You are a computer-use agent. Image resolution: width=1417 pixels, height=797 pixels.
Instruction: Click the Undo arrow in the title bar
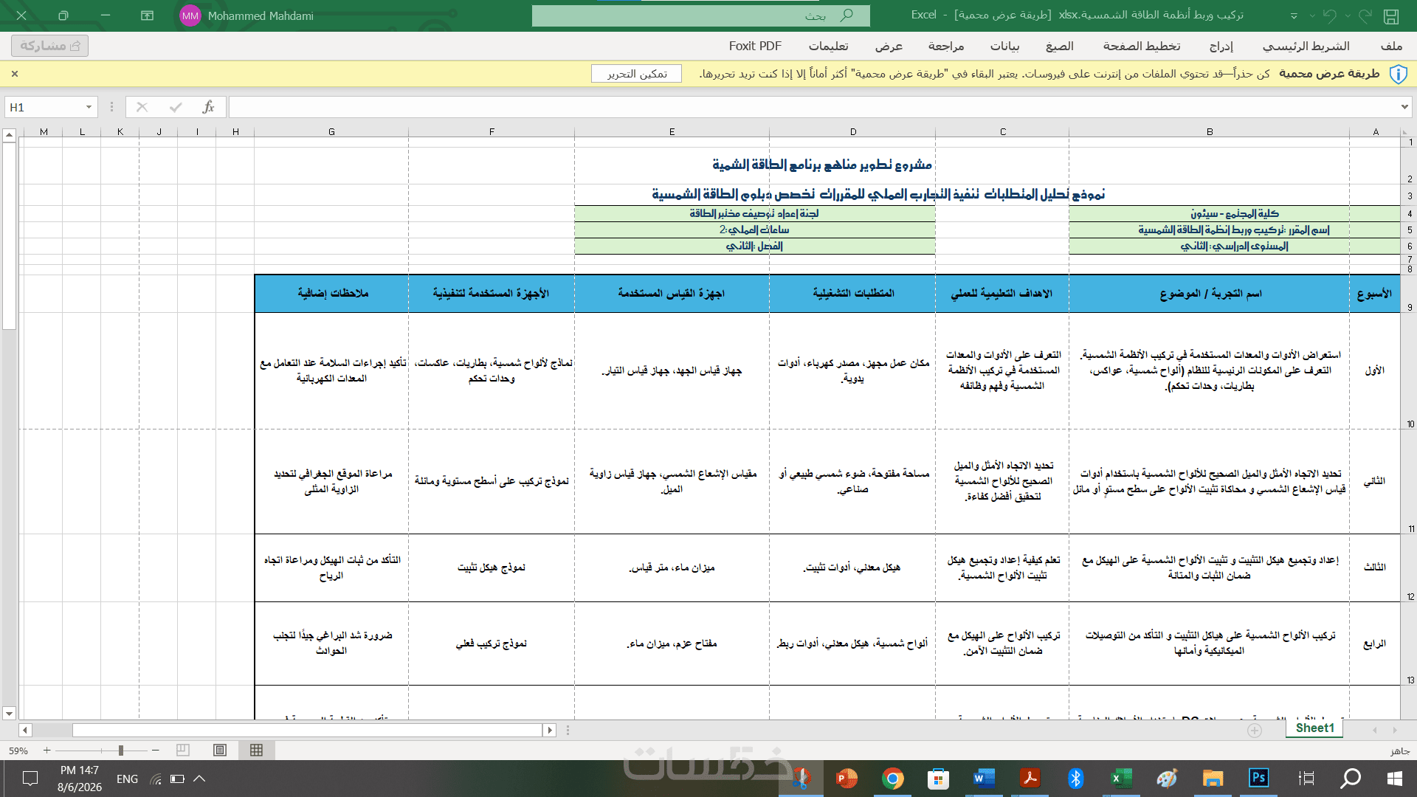tap(1330, 15)
